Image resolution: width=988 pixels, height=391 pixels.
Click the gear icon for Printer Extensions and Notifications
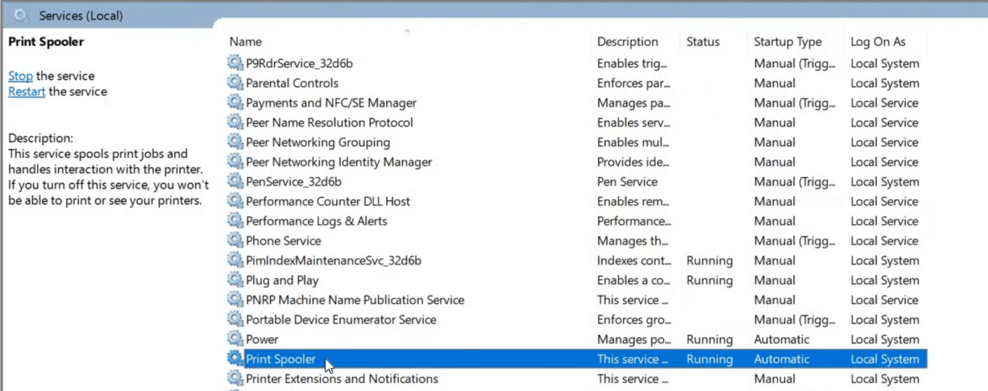pyautogui.click(x=235, y=378)
